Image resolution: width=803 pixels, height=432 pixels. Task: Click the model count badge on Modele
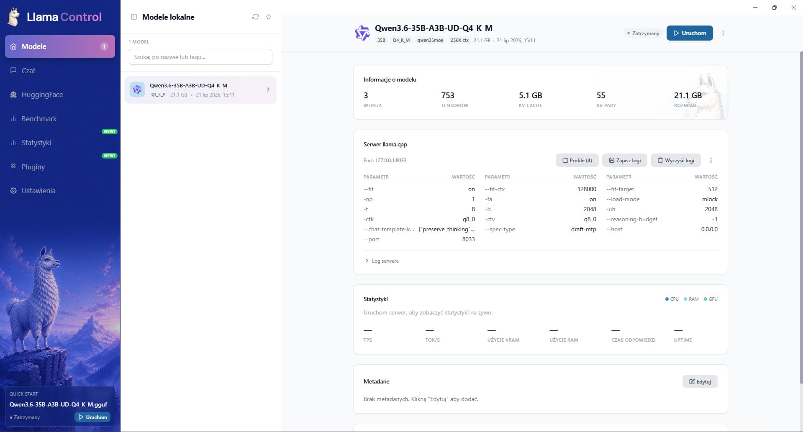pyautogui.click(x=104, y=46)
